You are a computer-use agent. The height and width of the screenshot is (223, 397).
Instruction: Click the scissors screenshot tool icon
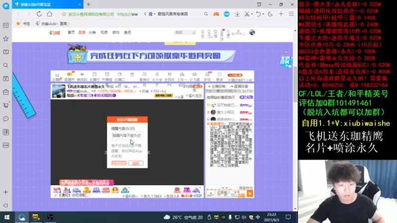click(247, 14)
